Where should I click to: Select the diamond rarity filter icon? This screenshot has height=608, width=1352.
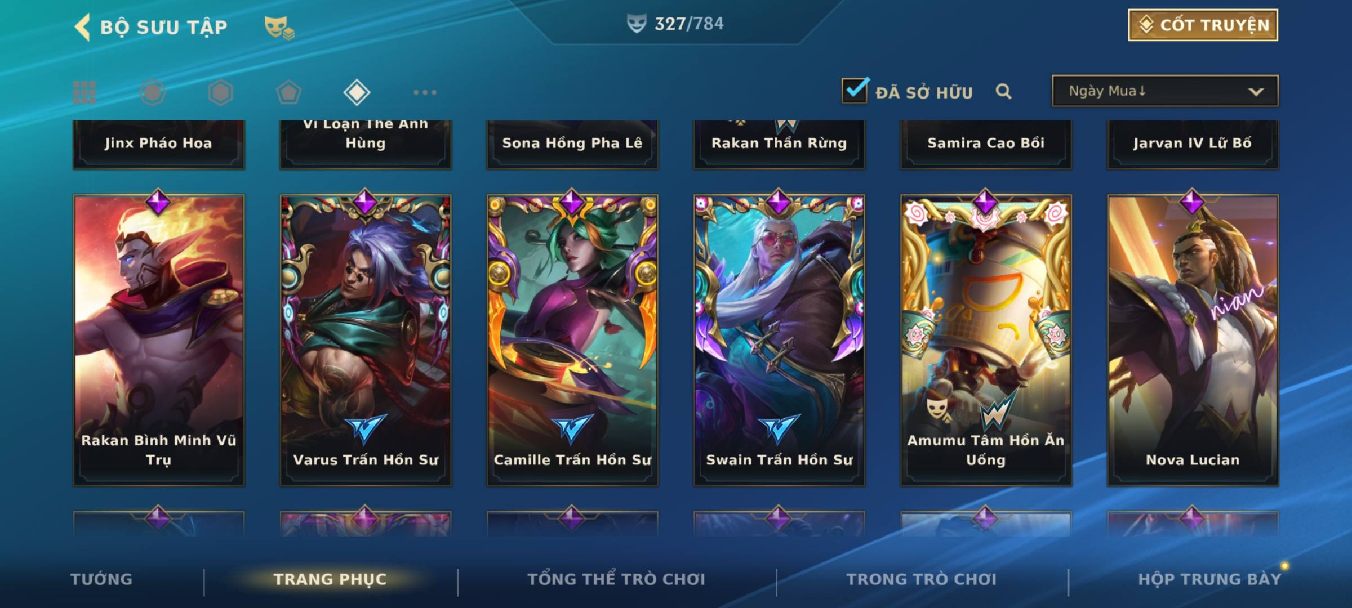[x=357, y=92]
